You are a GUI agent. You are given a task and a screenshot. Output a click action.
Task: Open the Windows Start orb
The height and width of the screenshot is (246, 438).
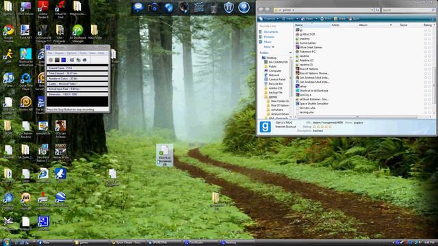[x=6, y=242]
